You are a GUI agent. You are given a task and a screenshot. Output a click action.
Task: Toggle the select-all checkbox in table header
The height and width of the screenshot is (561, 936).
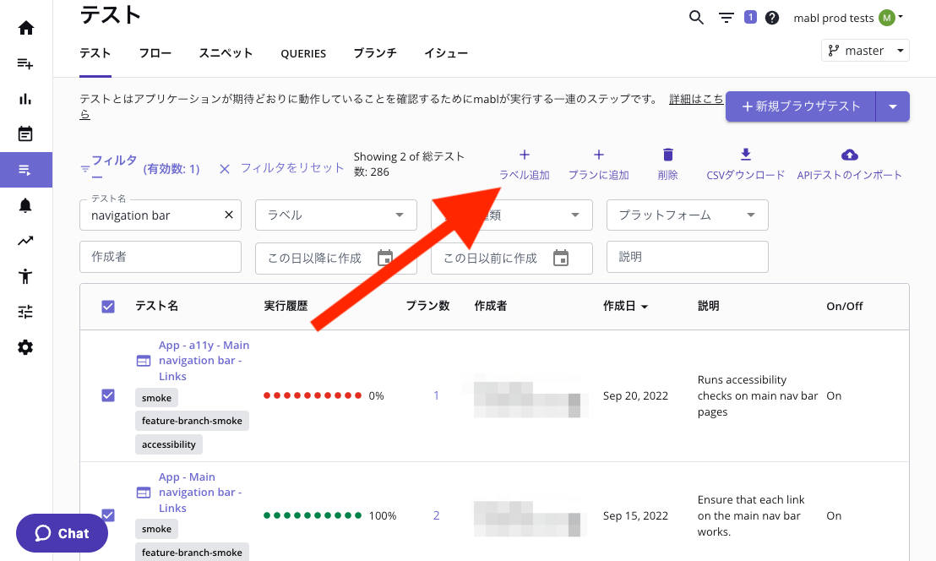click(x=108, y=307)
